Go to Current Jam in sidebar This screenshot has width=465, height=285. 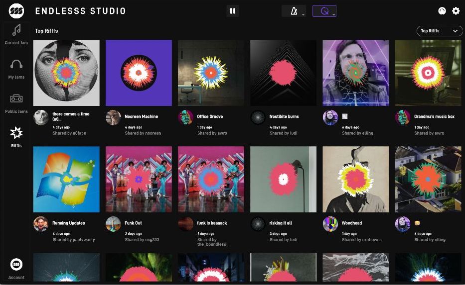pos(16,34)
